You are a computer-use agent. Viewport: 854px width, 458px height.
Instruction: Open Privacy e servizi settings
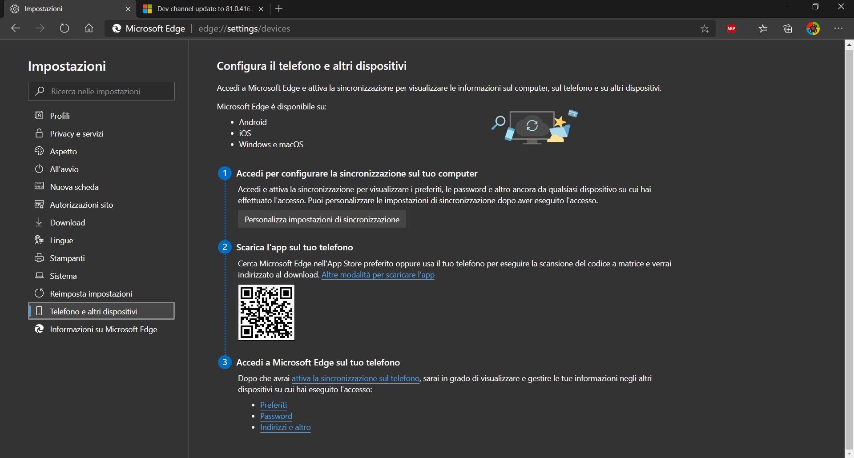tap(101, 133)
